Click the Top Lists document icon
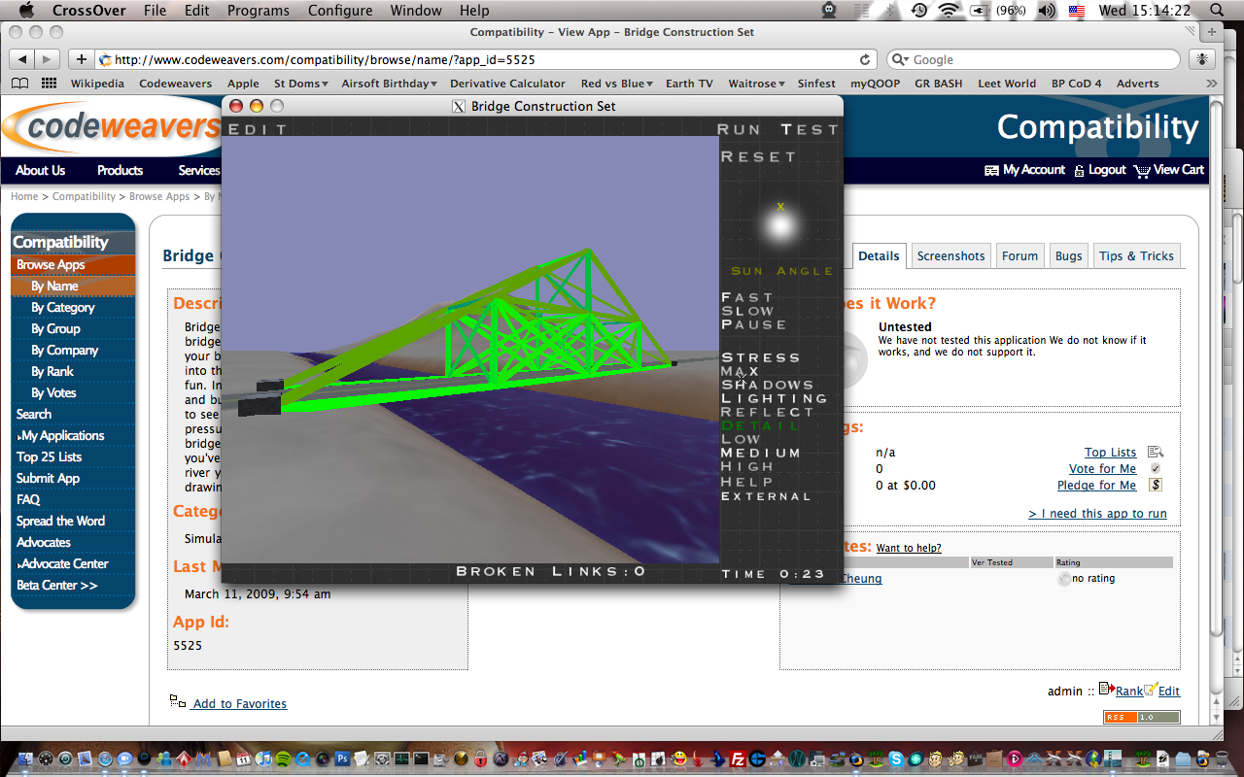This screenshot has width=1244, height=777. (1155, 451)
